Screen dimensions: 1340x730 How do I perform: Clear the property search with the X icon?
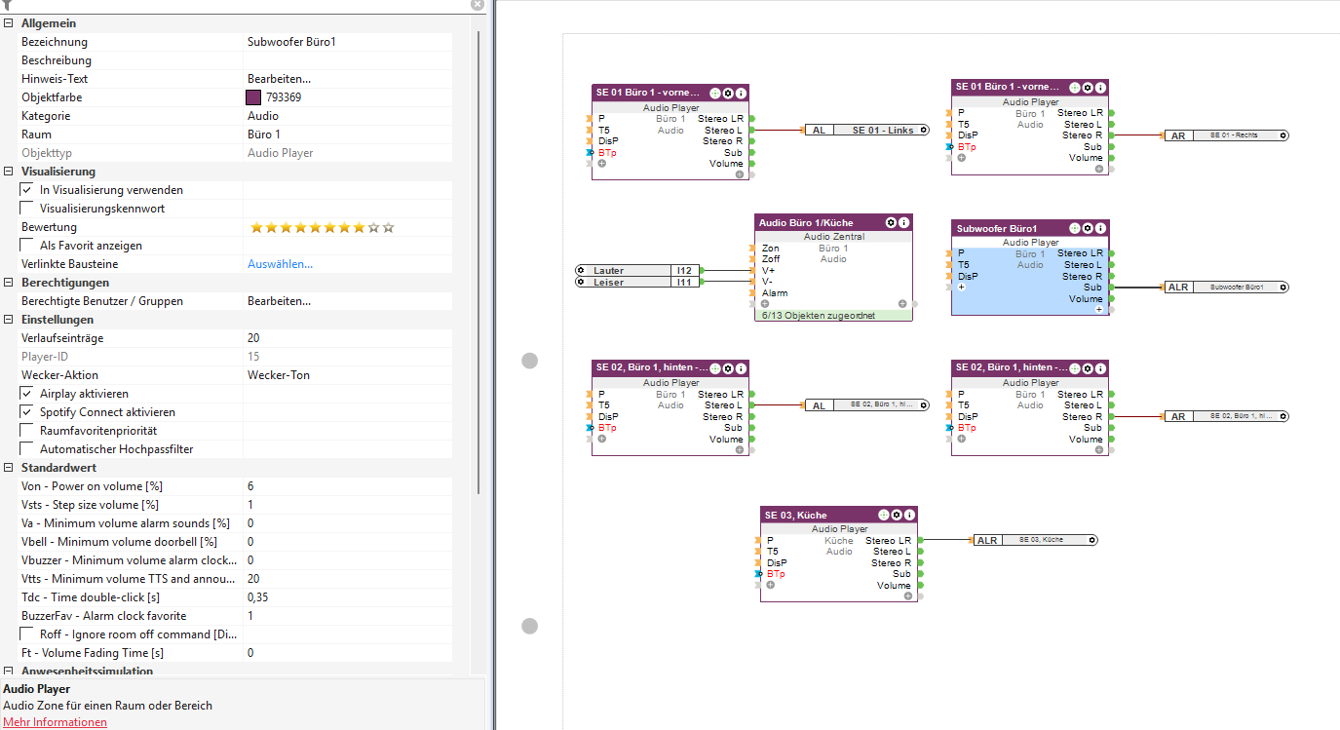point(478,5)
